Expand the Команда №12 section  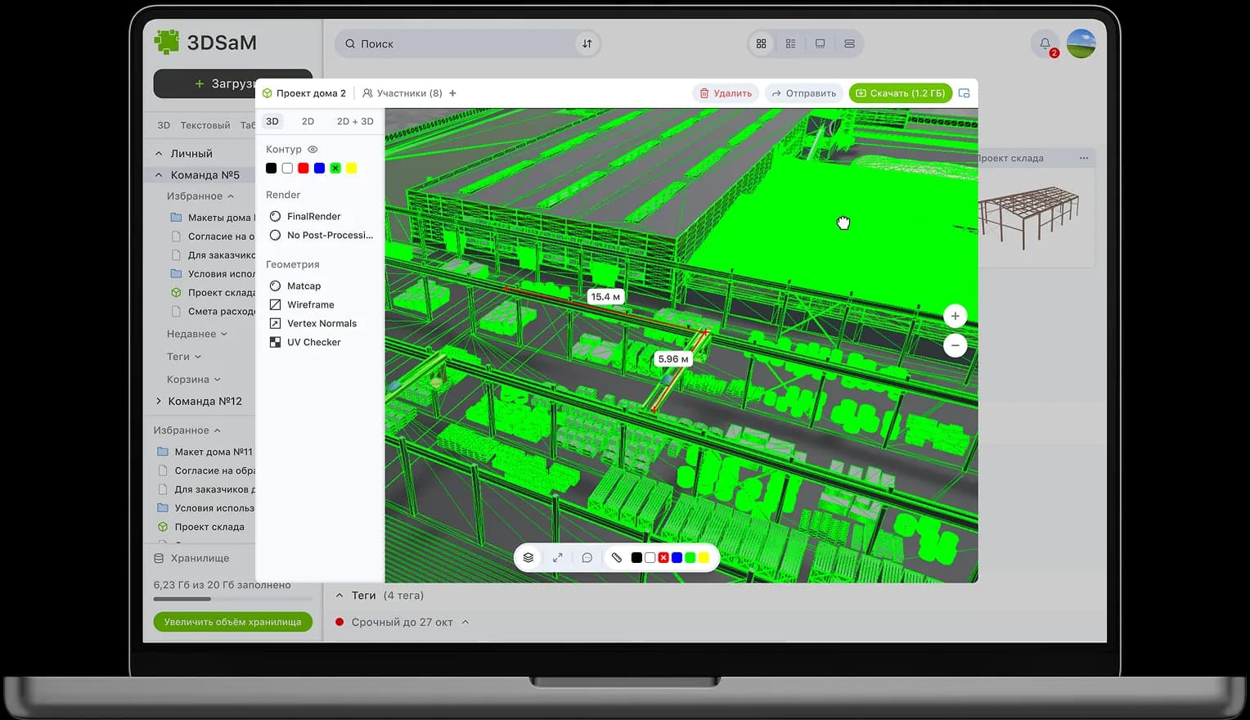pyautogui.click(x=159, y=401)
